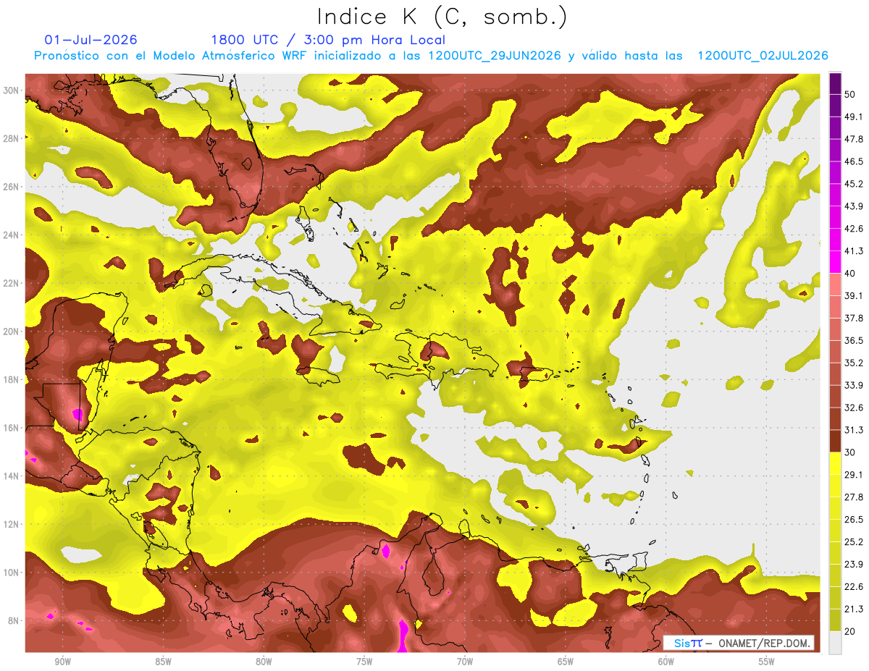
Task: Click the colorbar value 50
Action: 852,95
